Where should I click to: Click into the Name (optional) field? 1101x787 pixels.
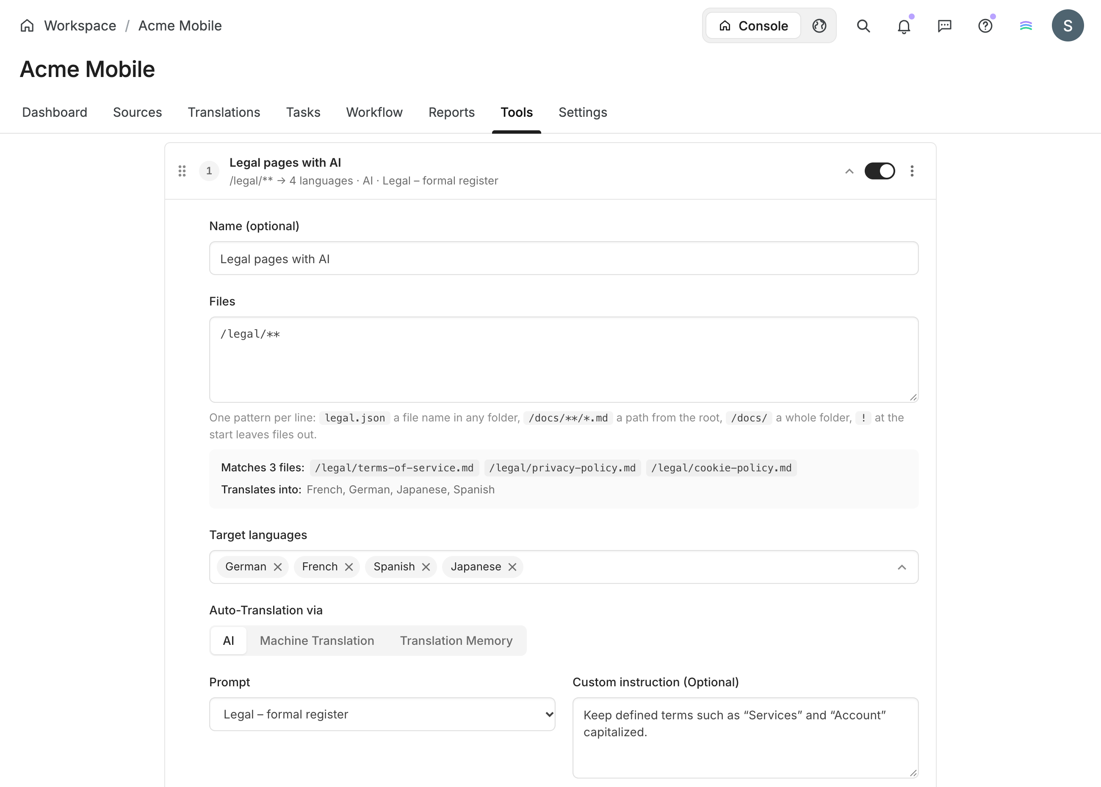[564, 258]
